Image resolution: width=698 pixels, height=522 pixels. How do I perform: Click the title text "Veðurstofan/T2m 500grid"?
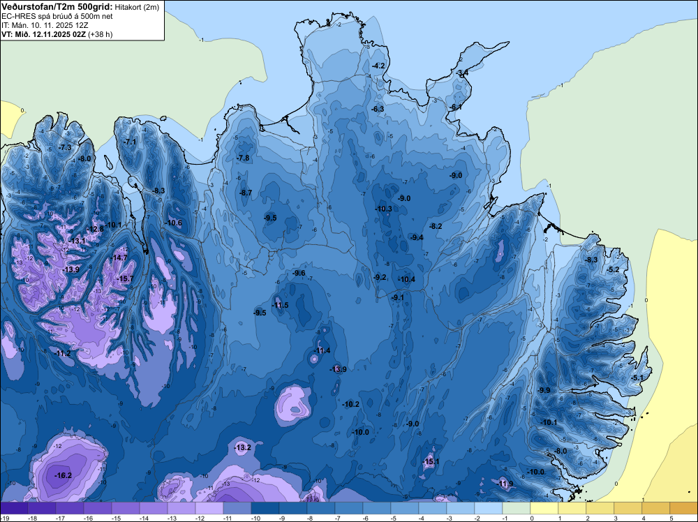point(57,7)
